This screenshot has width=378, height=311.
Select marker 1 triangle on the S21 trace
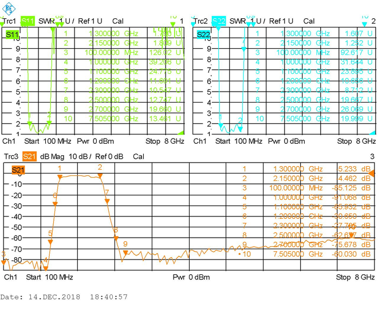tap(60, 177)
